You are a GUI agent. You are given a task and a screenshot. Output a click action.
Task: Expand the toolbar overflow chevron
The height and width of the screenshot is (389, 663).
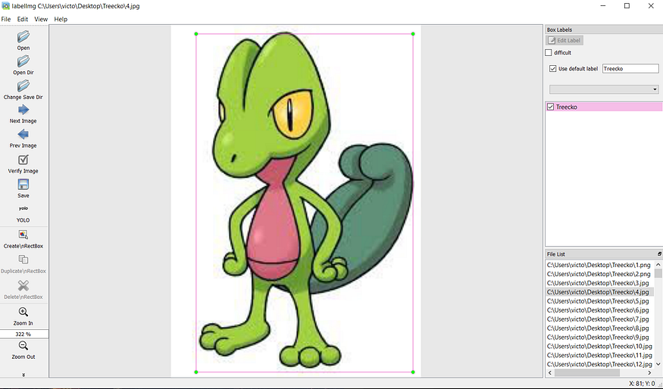[x=23, y=374]
